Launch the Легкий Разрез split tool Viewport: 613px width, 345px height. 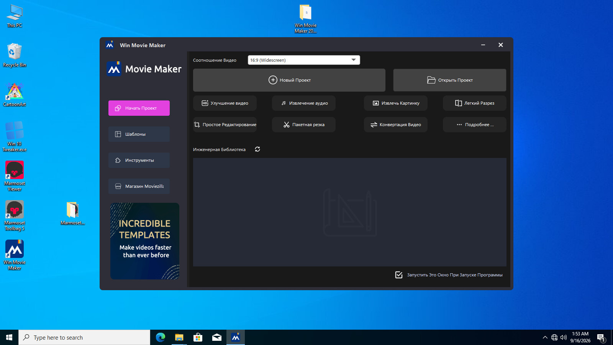475,103
